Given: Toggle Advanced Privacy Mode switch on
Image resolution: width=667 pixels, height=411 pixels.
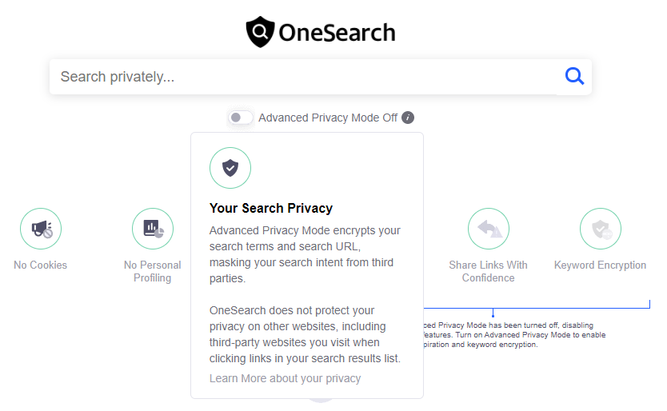Looking at the screenshot, I should tap(241, 118).
